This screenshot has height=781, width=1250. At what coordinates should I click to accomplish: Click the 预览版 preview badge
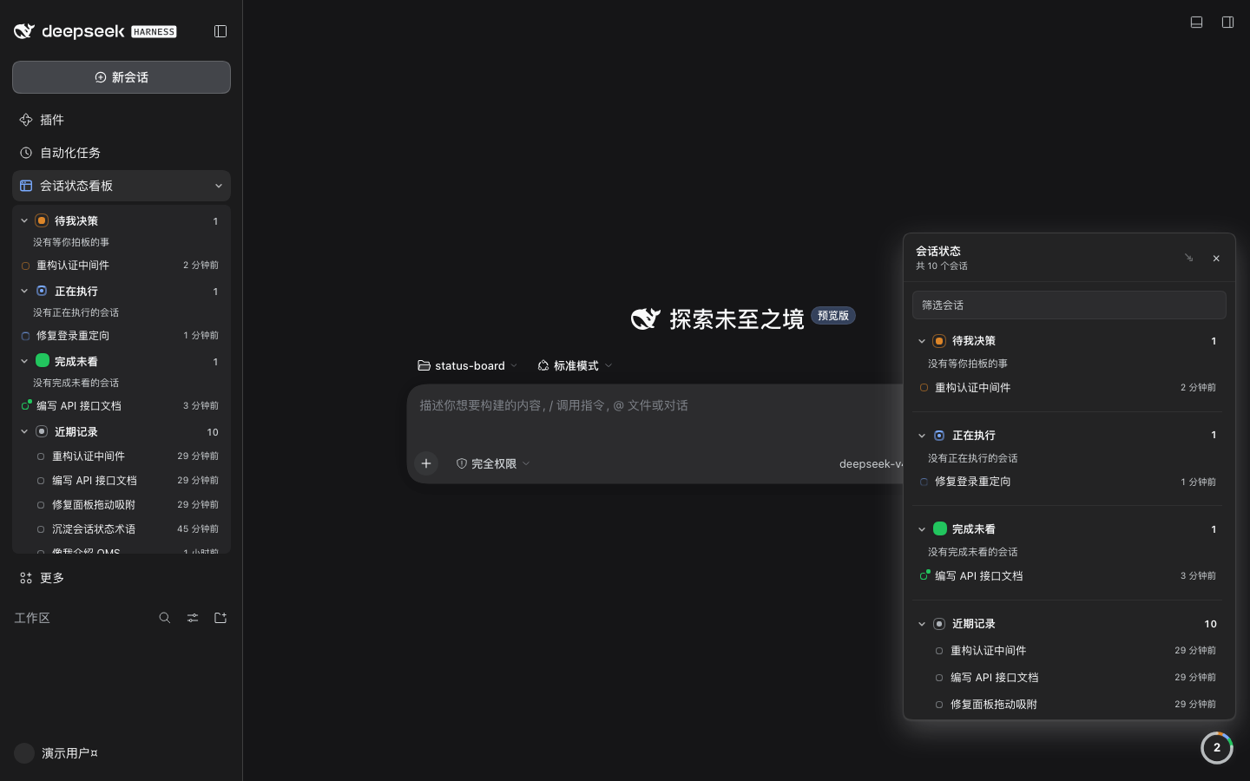click(x=833, y=316)
